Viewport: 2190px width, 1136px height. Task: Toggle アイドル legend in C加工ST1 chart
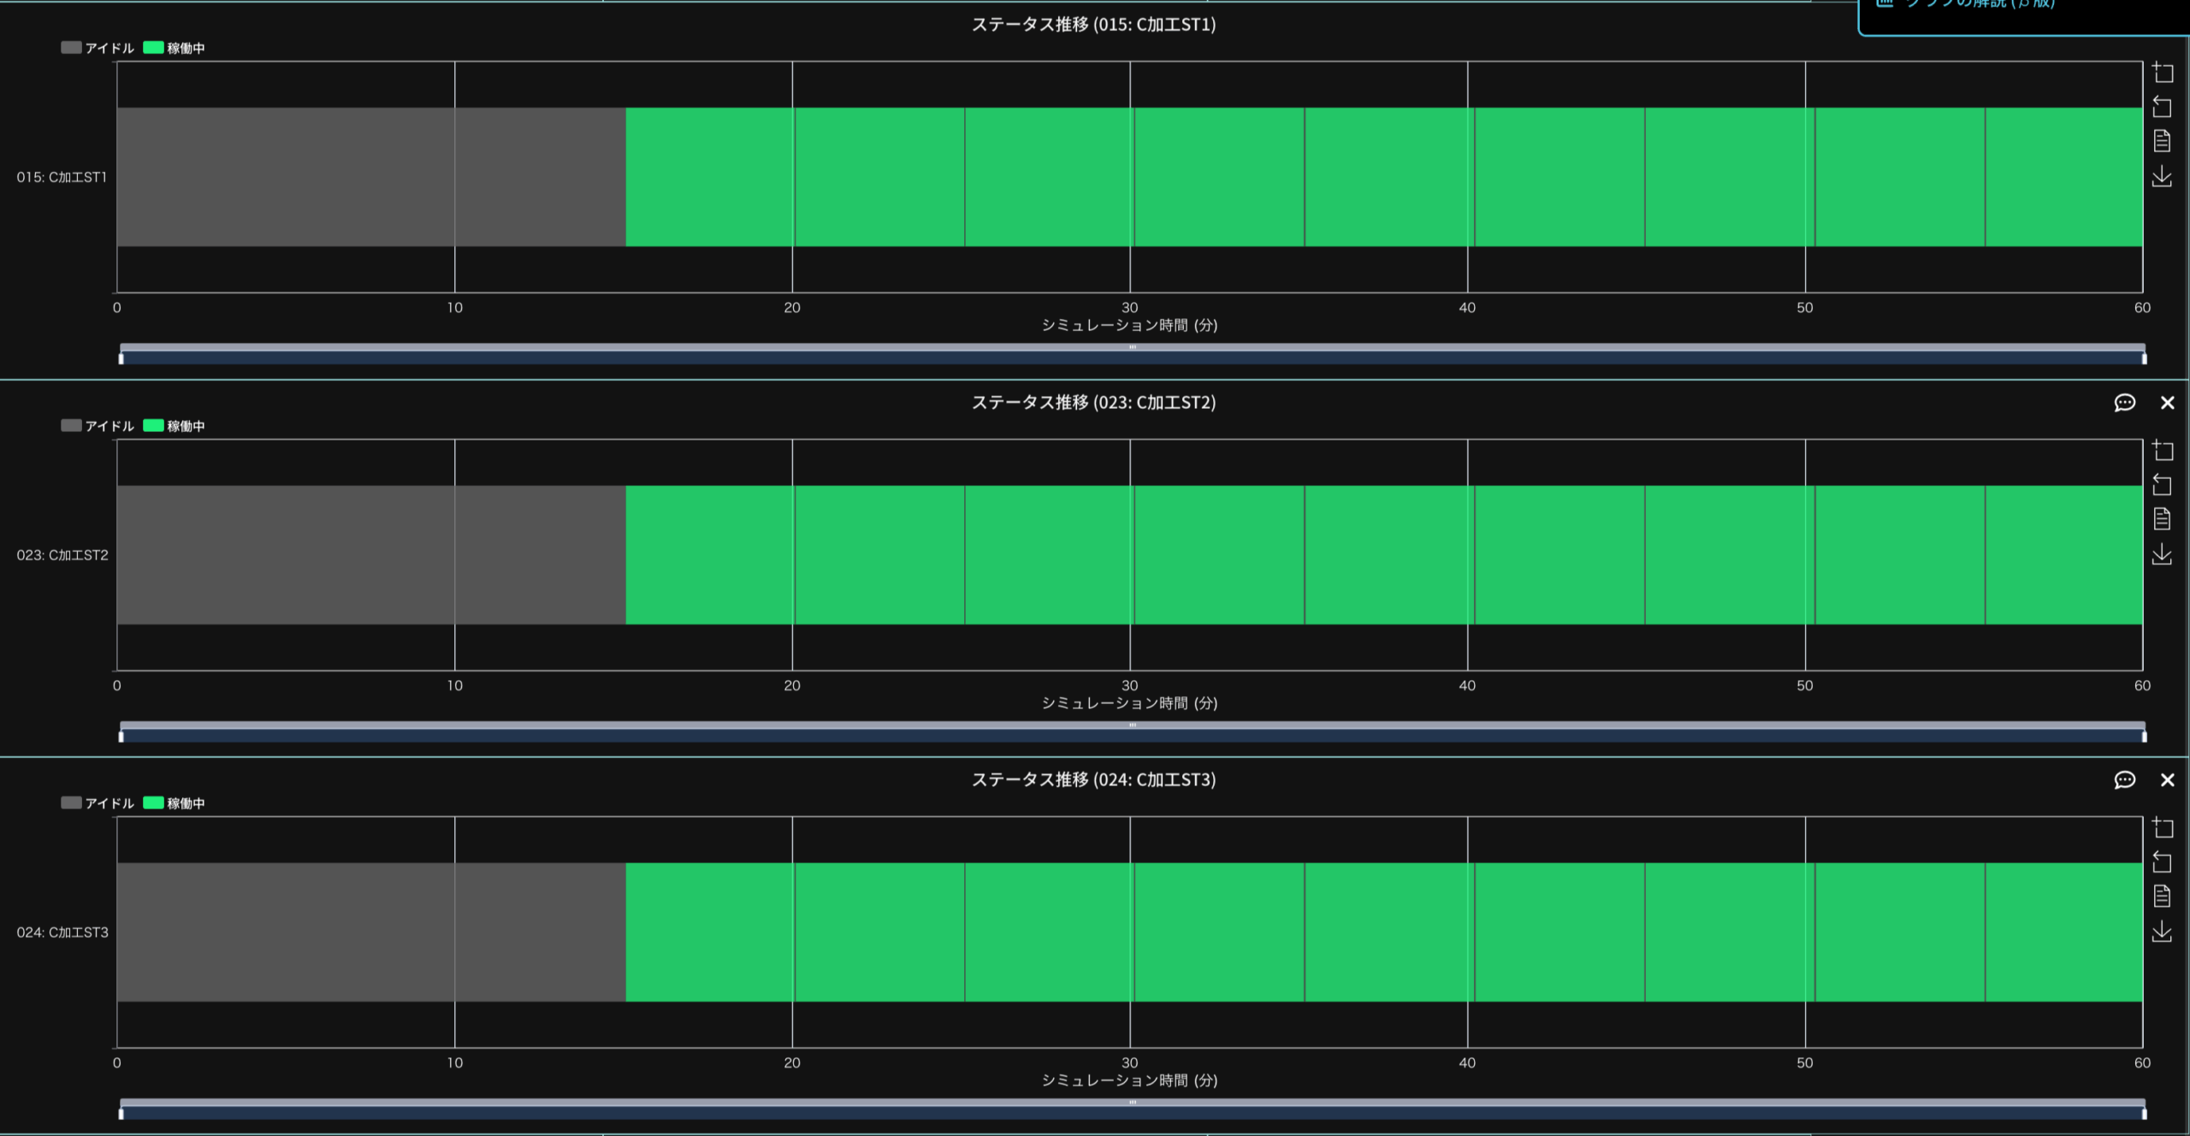click(x=97, y=48)
